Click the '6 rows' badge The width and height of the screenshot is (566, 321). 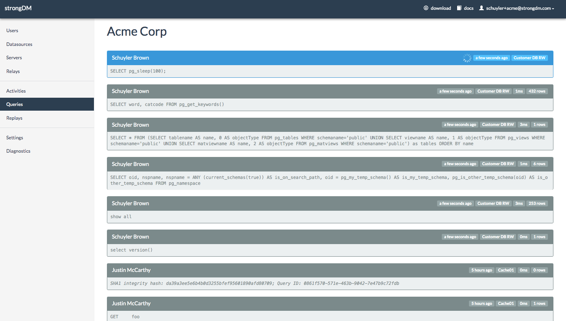[539, 164]
